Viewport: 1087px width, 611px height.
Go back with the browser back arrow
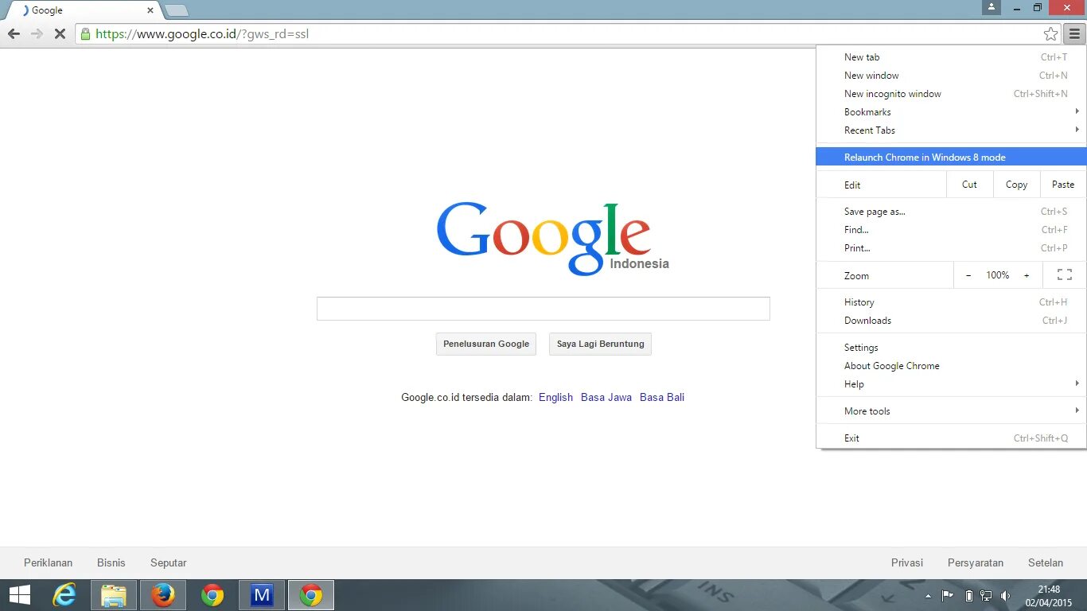click(x=14, y=34)
